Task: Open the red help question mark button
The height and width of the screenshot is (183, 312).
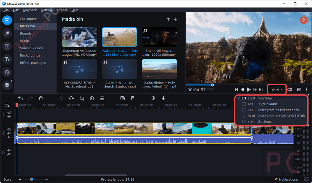Action: point(303,20)
